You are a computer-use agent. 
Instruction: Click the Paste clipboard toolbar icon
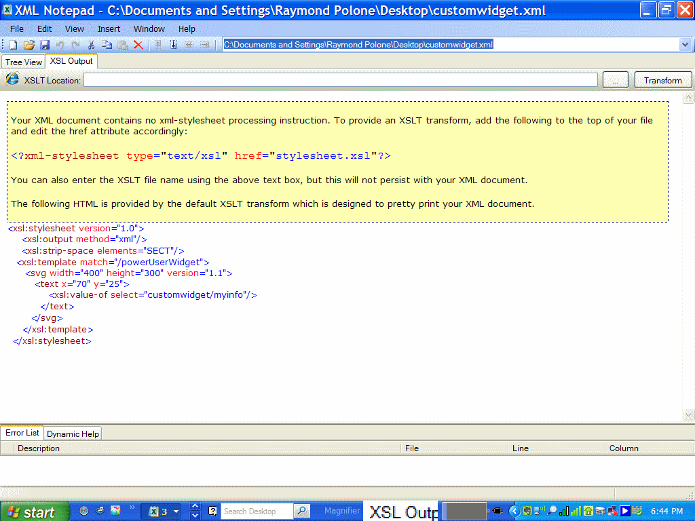pos(123,45)
